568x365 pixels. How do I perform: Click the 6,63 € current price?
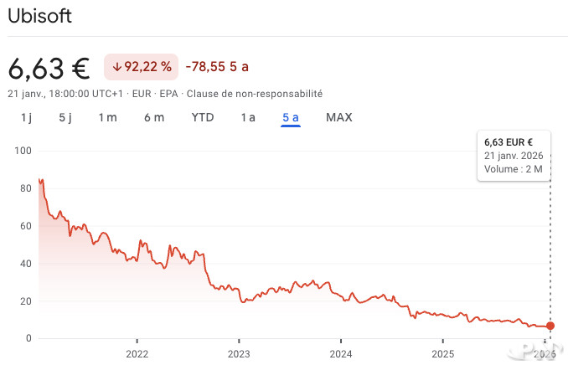[50, 67]
